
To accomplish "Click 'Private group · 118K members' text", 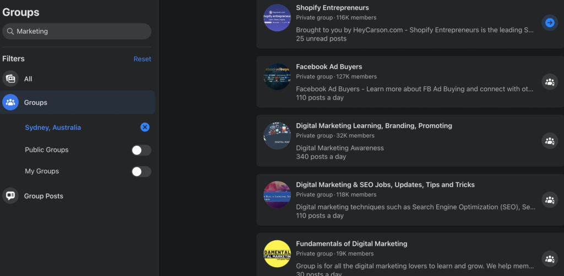I will [337, 195].
